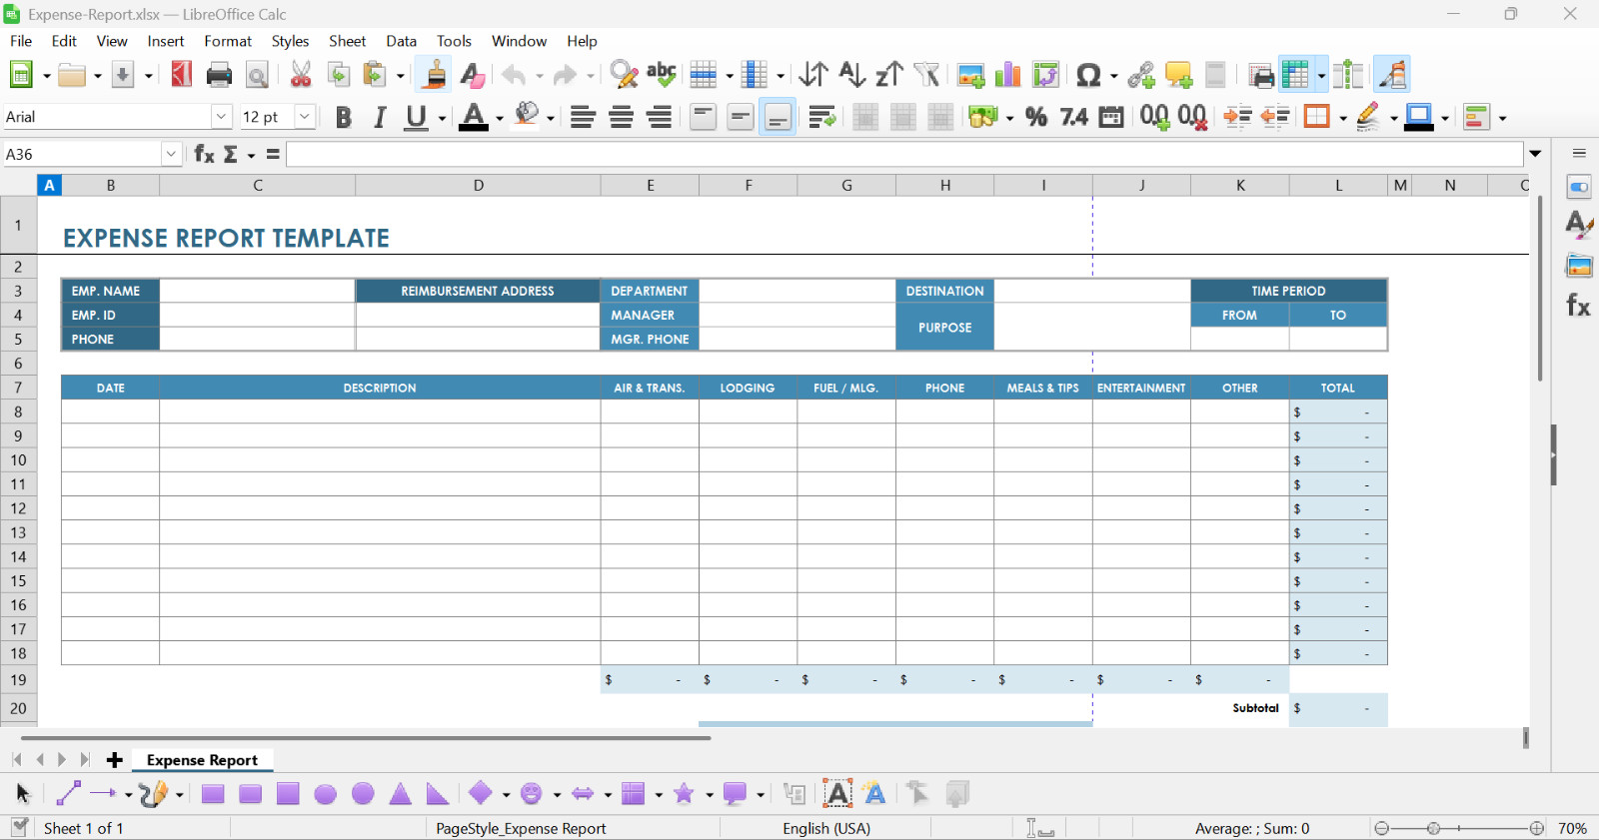Click the formula equals button

(273, 154)
